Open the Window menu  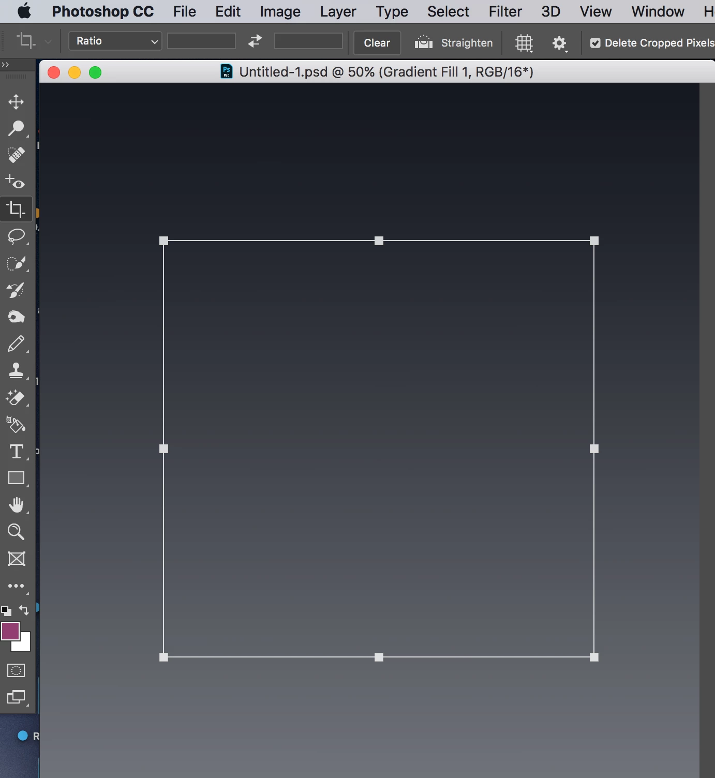coord(658,11)
